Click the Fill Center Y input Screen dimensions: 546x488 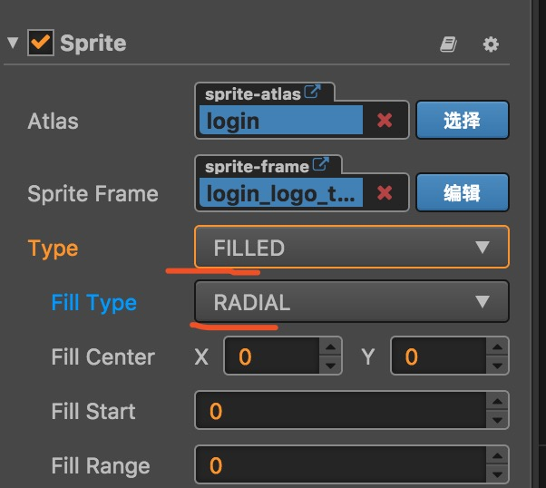(x=439, y=356)
